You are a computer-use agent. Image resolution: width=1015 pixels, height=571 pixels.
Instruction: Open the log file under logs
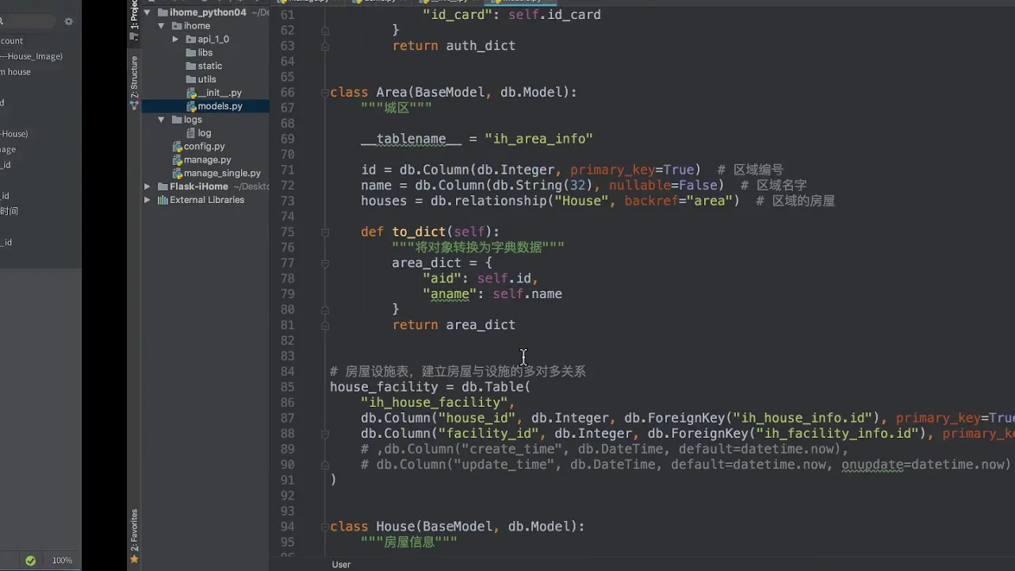pyautogui.click(x=204, y=133)
